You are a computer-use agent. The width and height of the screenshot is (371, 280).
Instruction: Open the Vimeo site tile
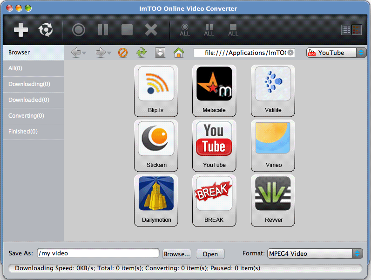pyautogui.click(x=273, y=146)
